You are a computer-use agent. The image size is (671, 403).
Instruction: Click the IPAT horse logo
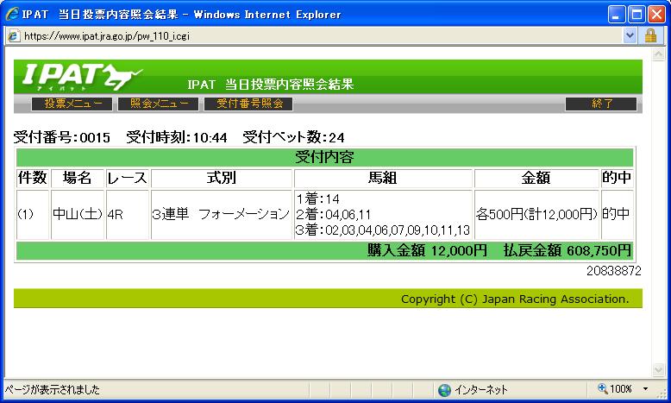tap(82, 77)
